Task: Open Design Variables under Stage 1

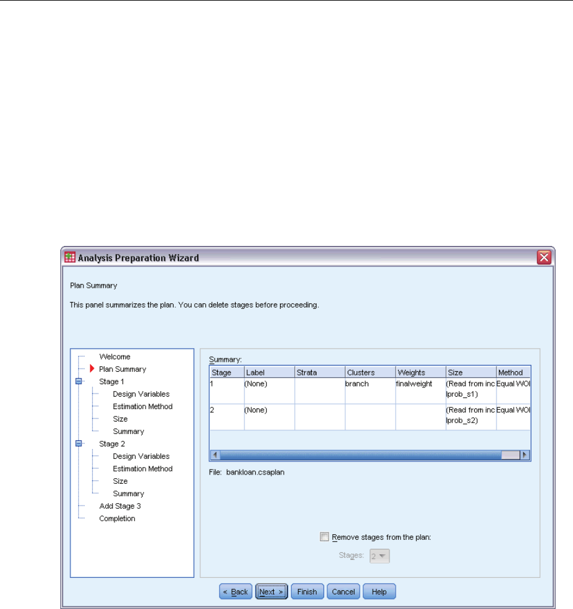Action: click(x=141, y=394)
